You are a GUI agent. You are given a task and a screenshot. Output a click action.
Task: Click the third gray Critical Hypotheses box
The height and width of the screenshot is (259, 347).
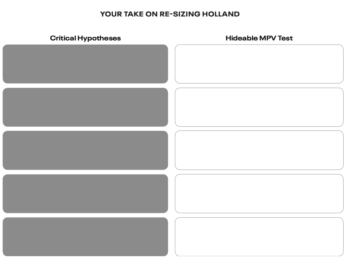tap(85, 150)
